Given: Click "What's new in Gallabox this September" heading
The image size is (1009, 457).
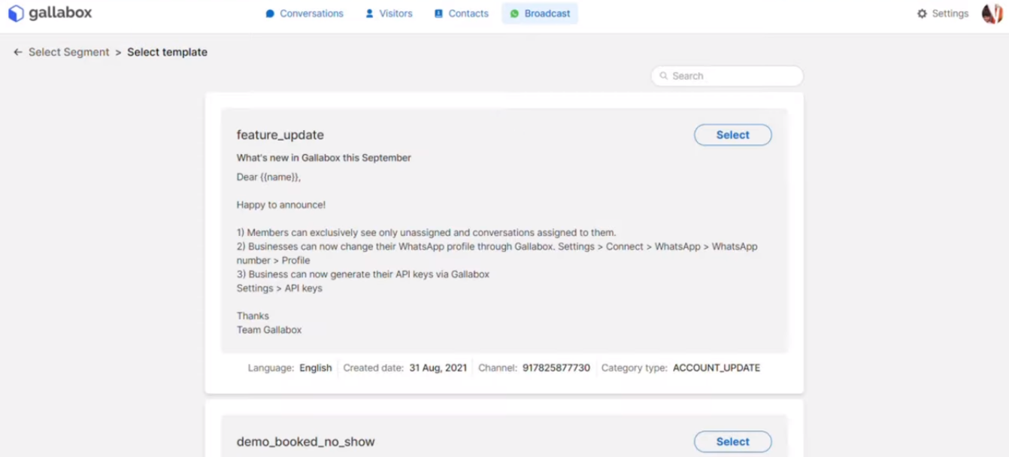Looking at the screenshot, I should point(324,158).
